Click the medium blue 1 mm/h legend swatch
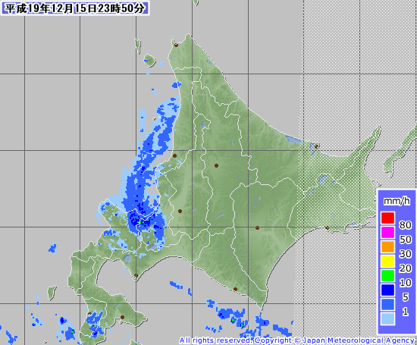 pos(387,304)
